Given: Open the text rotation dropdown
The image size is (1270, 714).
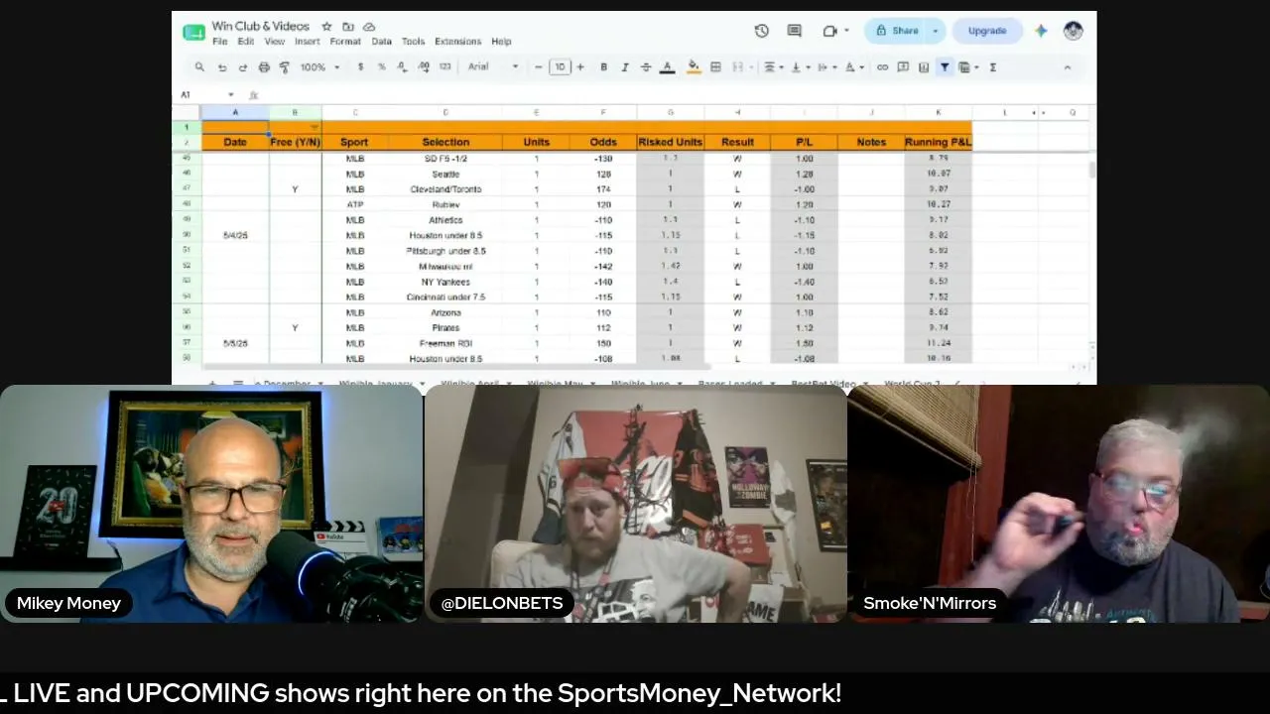Looking at the screenshot, I should point(852,67).
